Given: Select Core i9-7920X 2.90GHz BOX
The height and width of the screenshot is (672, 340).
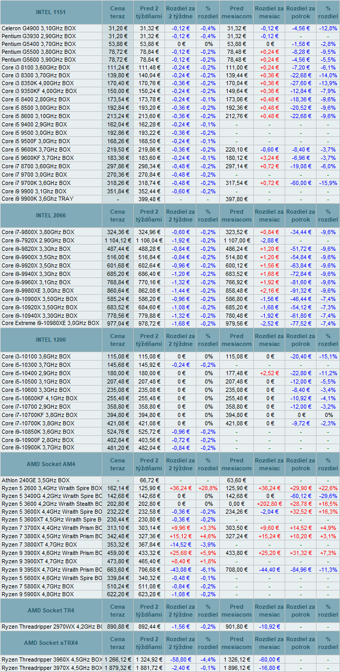Looking at the screenshot, I should (x=38, y=240).
